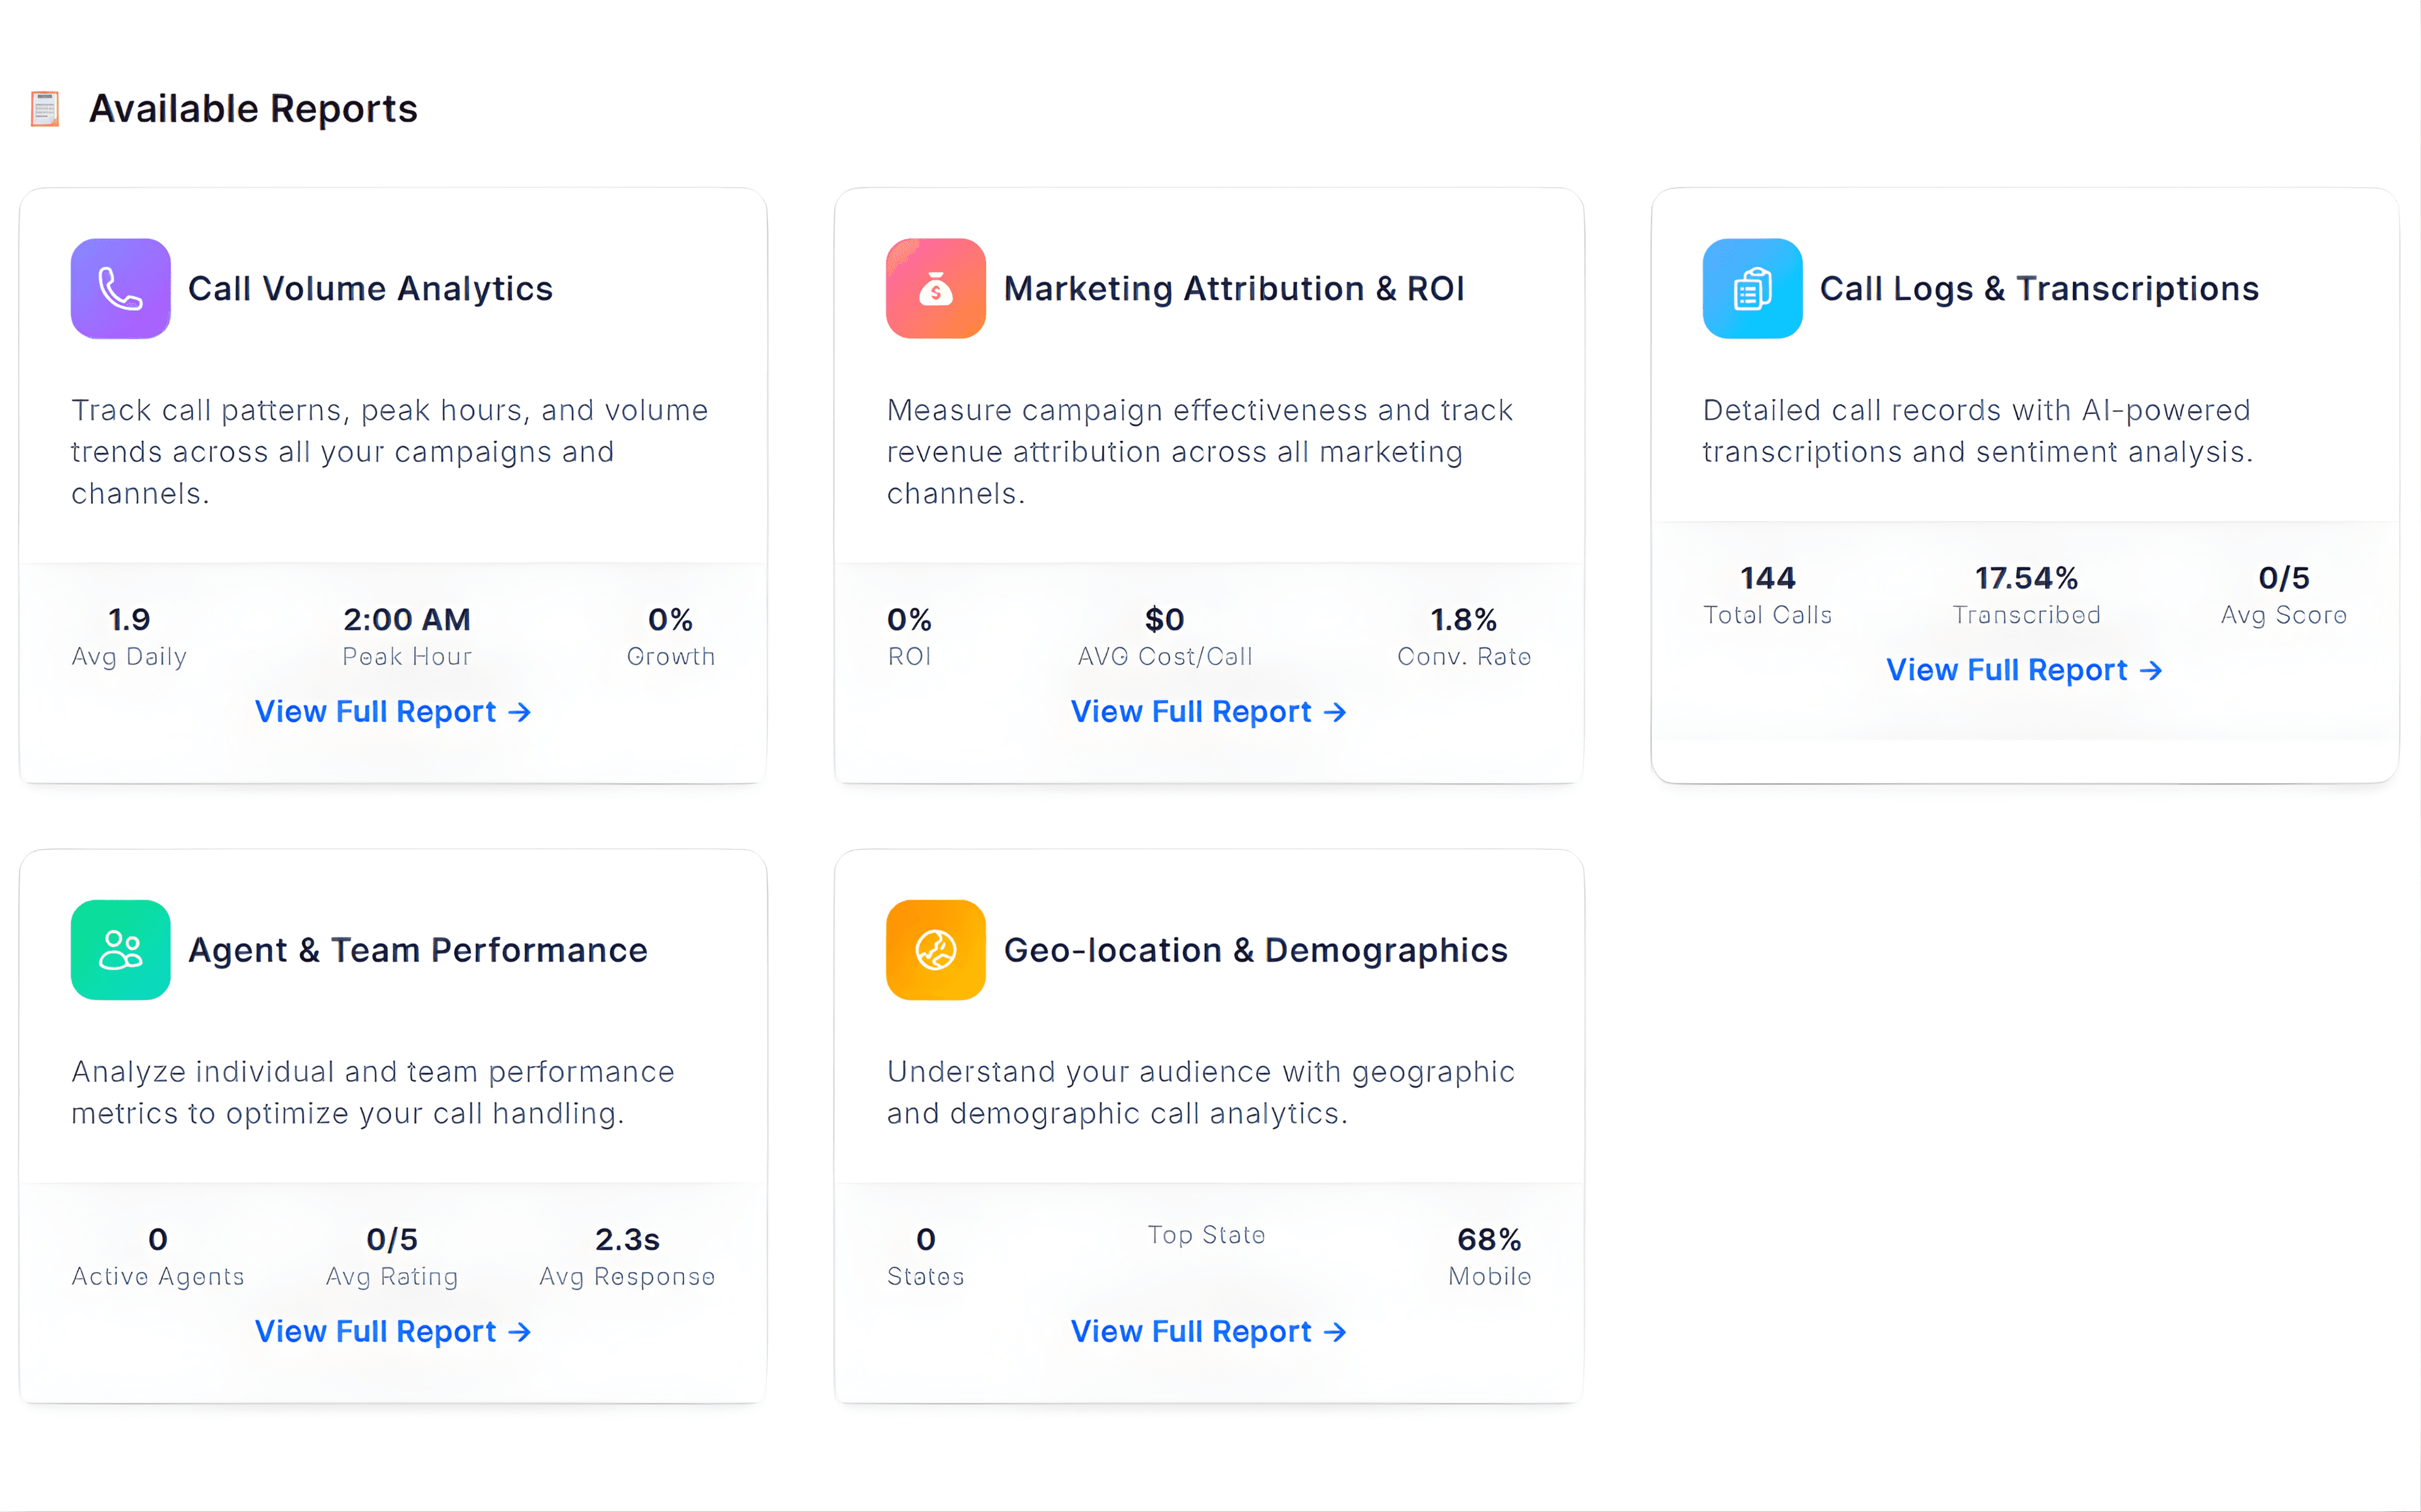Click the Marketing Attribution money bag icon

936,288
